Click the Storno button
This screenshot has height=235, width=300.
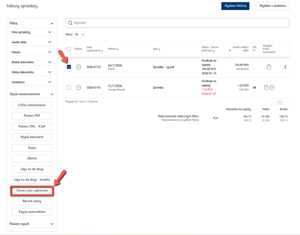(x=32, y=158)
